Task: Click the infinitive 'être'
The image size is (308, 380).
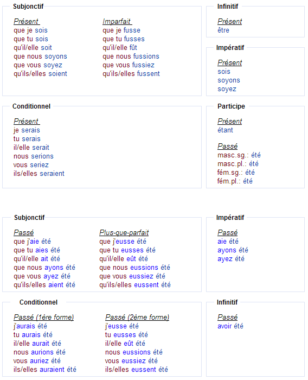Action: 223,30
